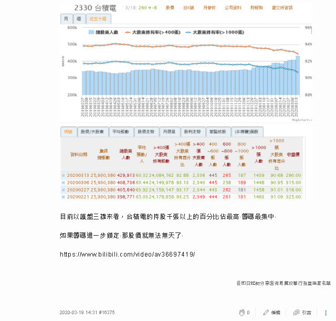This screenshot has height=321, width=336.
Task: Open the 月營收 link
Action: coord(209,8)
